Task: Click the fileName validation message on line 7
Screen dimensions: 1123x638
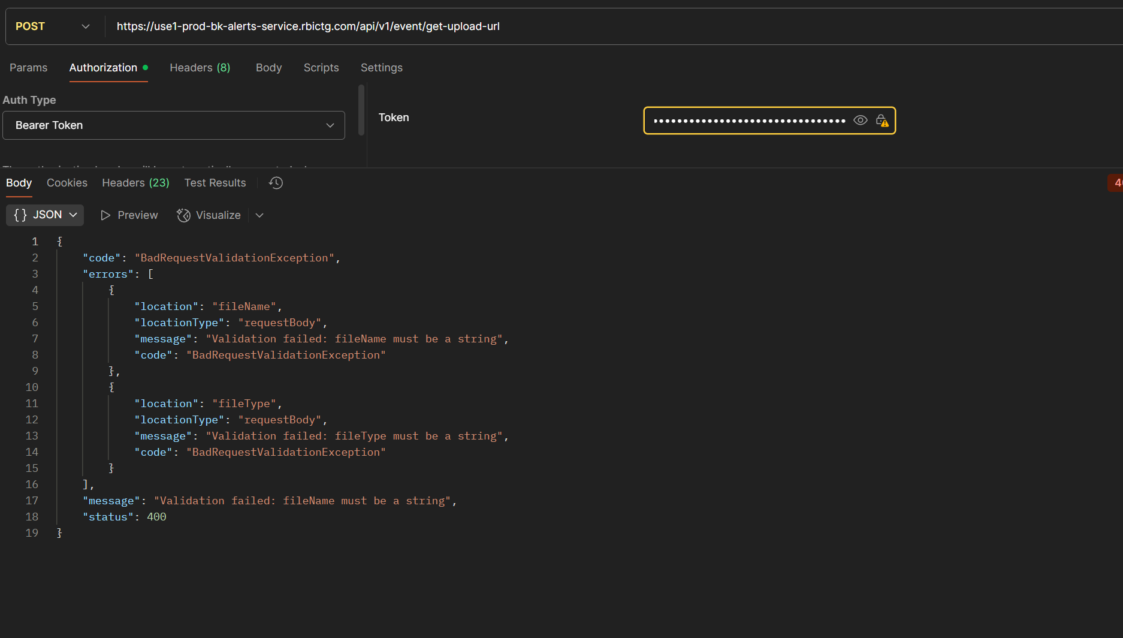Action: 354,339
